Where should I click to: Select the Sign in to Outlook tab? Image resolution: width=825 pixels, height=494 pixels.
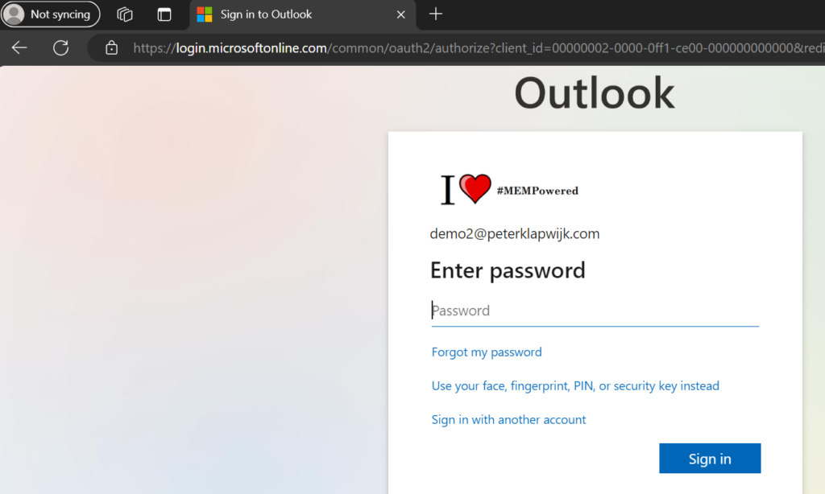click(303, 14)
